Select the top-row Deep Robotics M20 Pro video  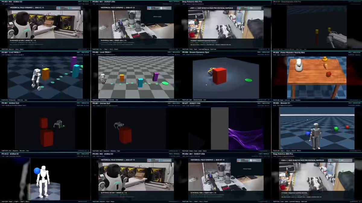[226, 25]
